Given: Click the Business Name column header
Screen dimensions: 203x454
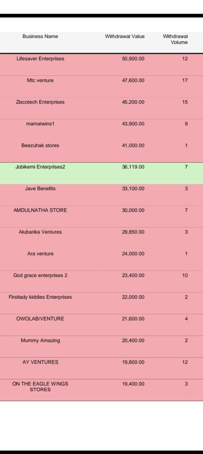Looking at the screenshot, I should click(40, 36).
